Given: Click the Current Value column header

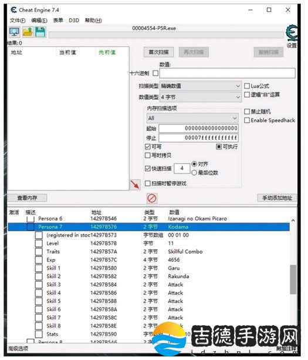Looking at the screenshot, I should coord(67,52).
